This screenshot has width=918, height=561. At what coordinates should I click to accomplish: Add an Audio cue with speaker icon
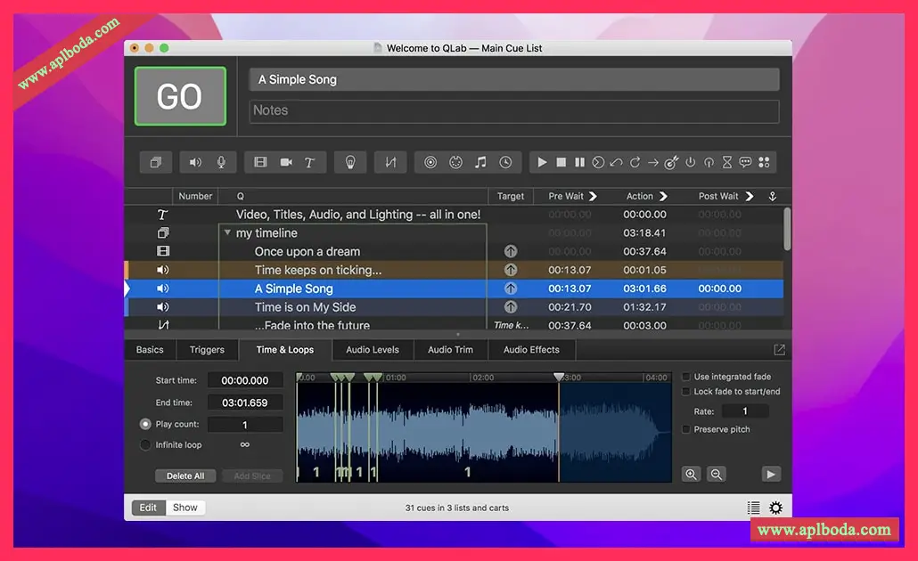click(195, 162)
